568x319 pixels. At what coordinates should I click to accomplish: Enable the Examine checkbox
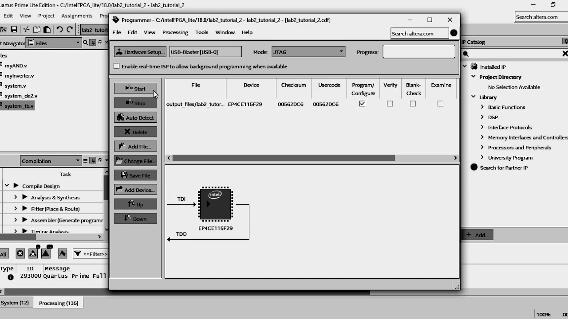pyautogui.click(x=441, y=104)
